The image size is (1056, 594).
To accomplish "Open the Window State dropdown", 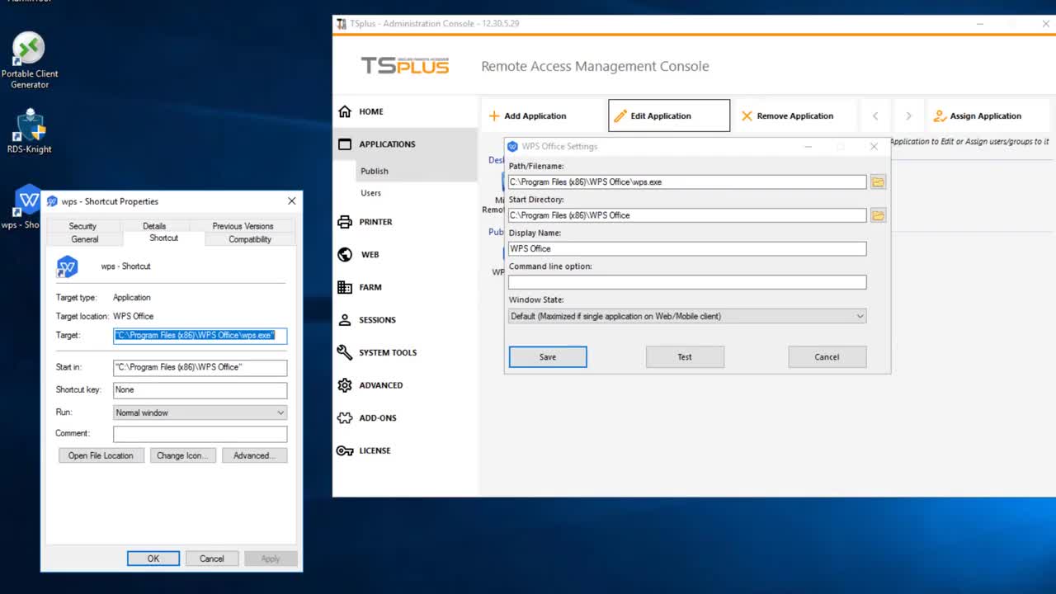I will (x=687, y=316).
